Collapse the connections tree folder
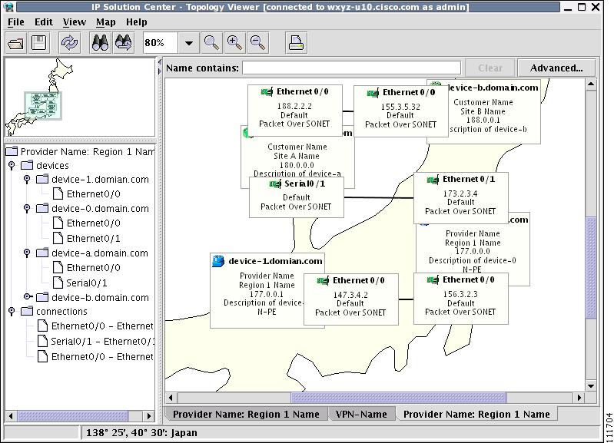 pyautogui.click(x=12, y=312)
